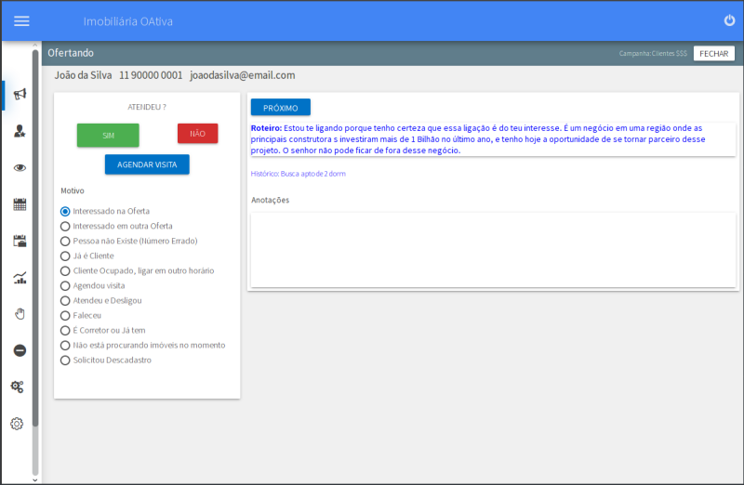Select 'Já é Cliente' radio option
This screenshot has width=744, height=485.
click(65, 256)
